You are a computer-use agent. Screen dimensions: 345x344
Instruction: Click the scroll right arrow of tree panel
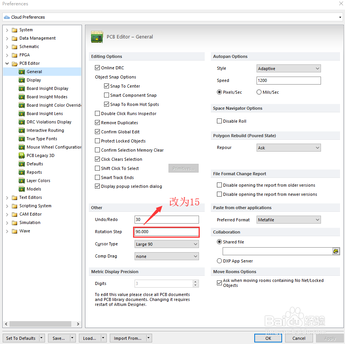[78, 324]
